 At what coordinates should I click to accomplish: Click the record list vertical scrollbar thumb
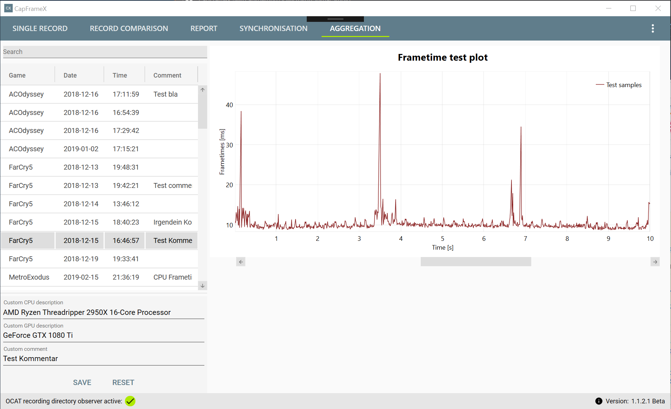pyautogui.click(x=203, y=112)
